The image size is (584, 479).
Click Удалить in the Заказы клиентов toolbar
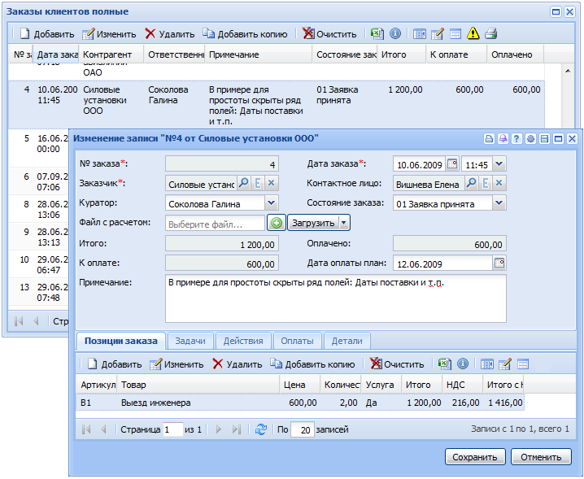tap(170, 34)
